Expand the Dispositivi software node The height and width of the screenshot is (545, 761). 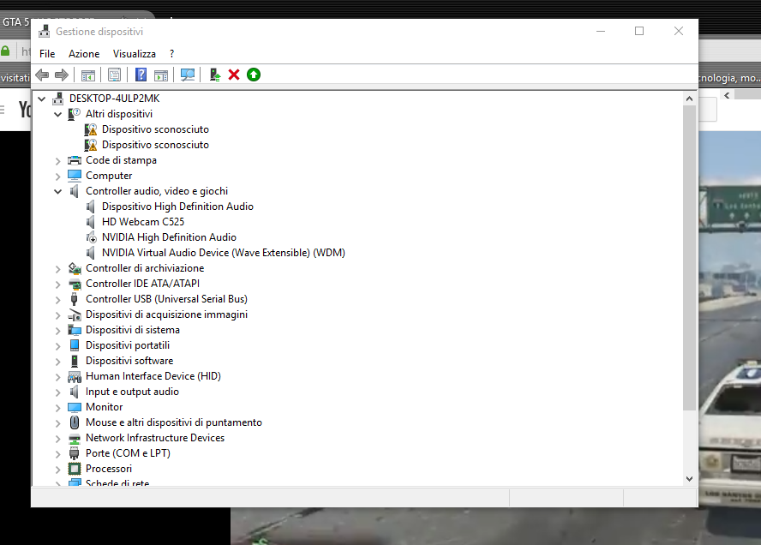point(57,362)
